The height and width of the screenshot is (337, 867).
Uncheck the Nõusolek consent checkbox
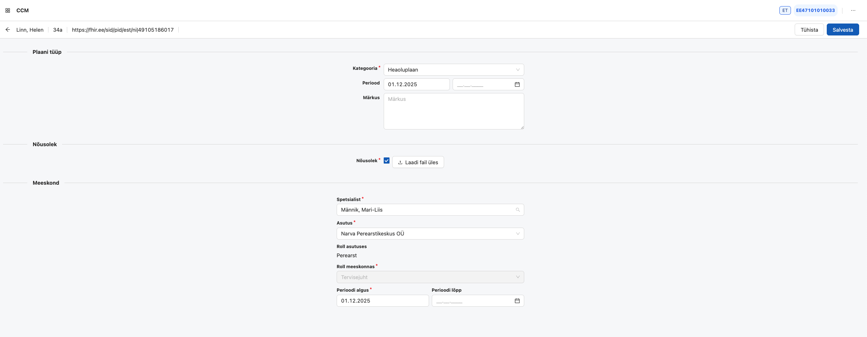pyautogui.click(x=386, y=160)
